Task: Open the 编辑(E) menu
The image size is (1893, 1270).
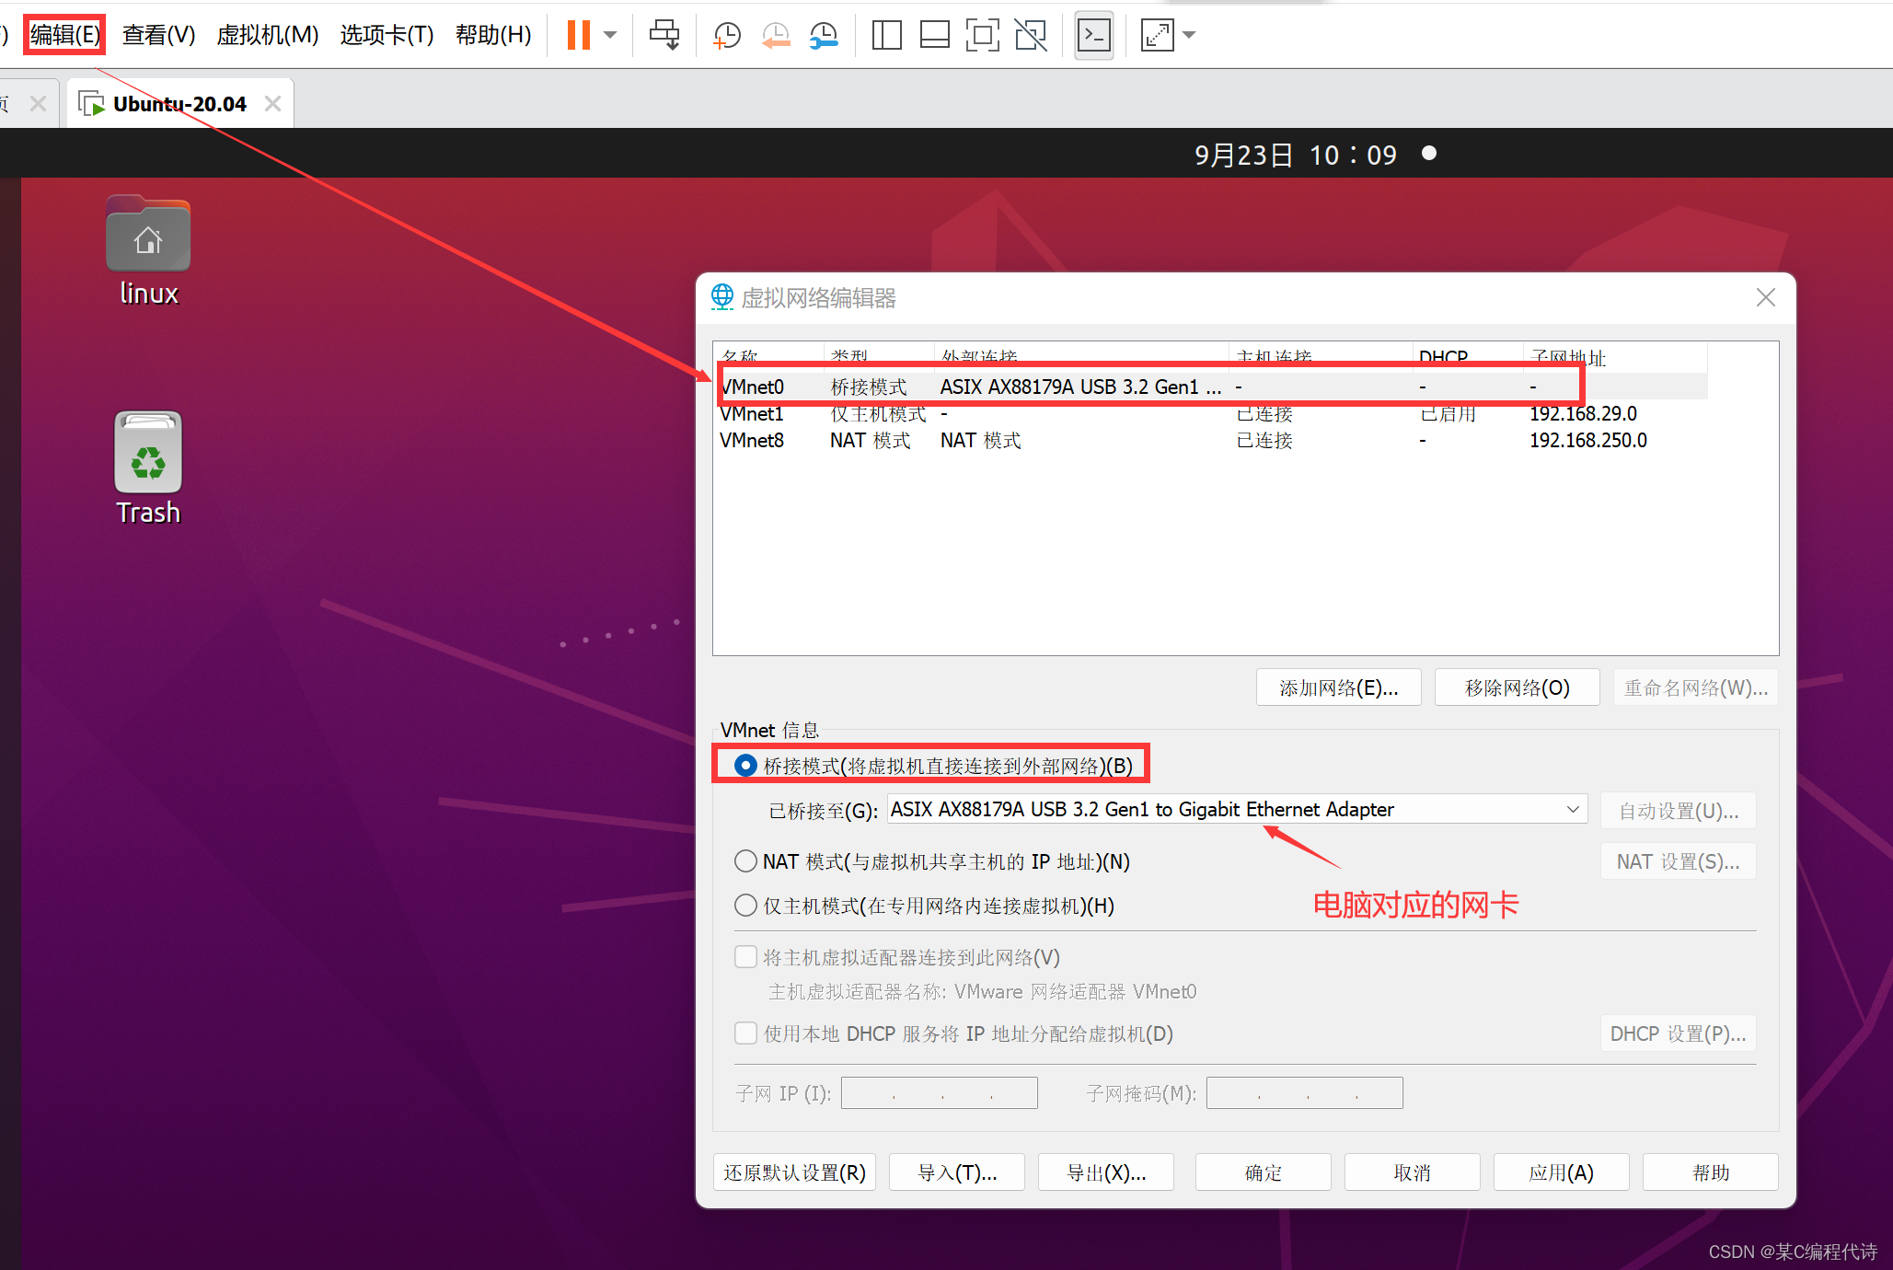Action: (x=63, y=34)
